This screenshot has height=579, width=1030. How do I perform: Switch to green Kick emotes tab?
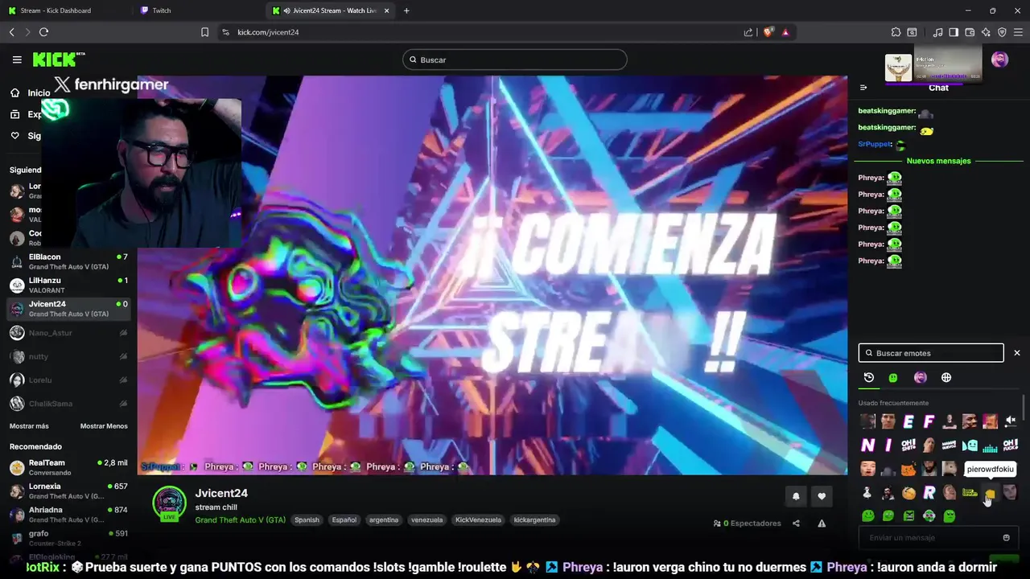893,377
